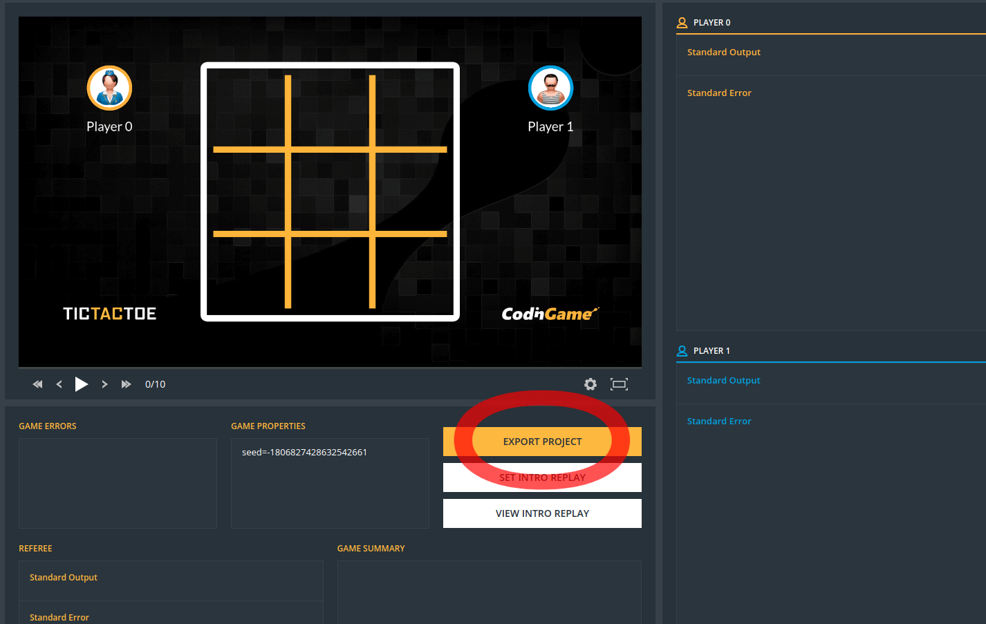Click the Player 0 avatar

(x=109, y=88)
